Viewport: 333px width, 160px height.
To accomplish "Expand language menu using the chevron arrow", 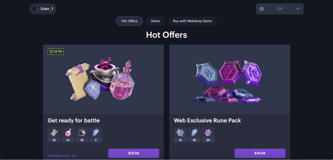I will coord(298,9).
